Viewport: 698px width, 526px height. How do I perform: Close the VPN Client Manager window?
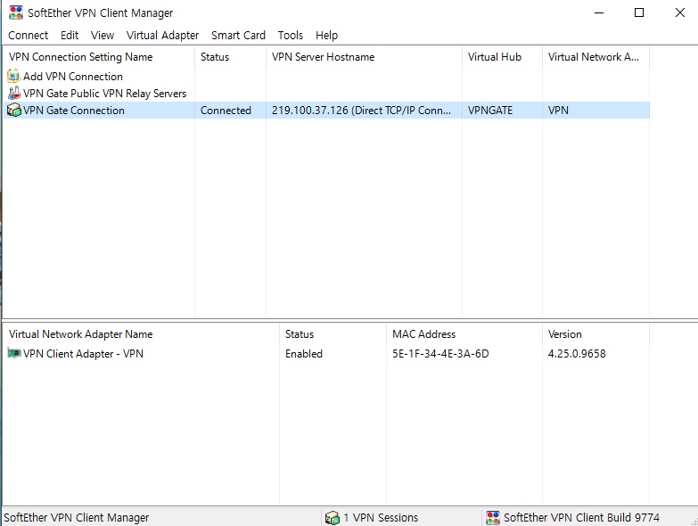[680, 12]
